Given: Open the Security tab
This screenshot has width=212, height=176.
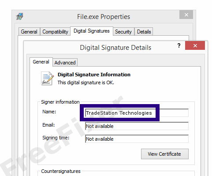Looking at the screenshot, I should coord(123,32).
